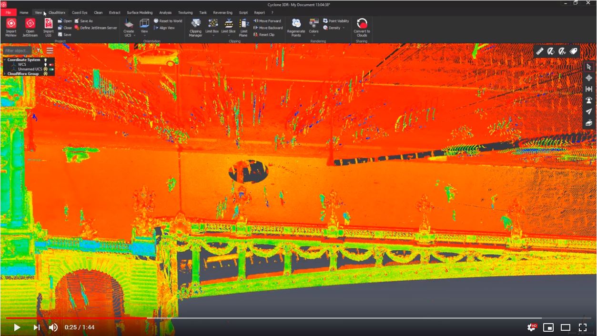Toggle the WCS red switch
The height and width of the screenshot is (336, 597).
tap(51, 64)
